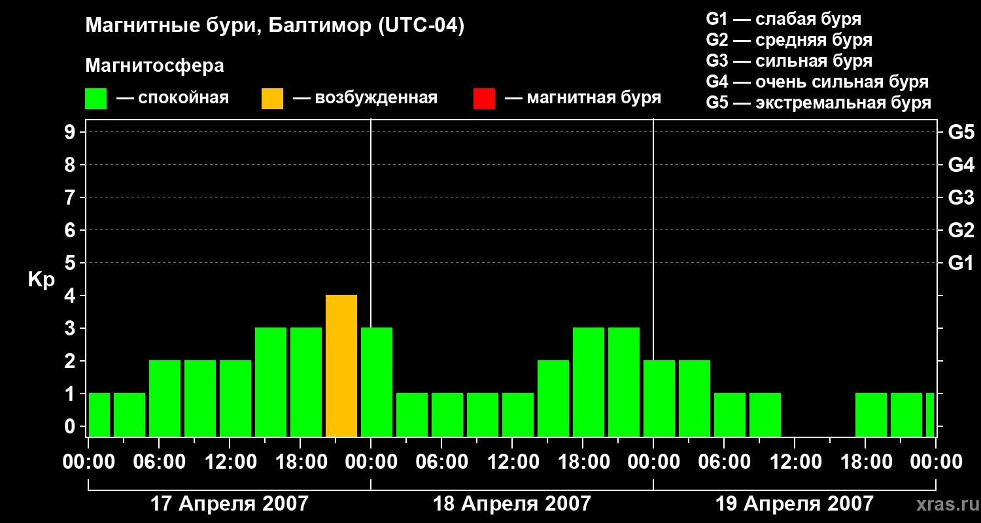Select the 19 Апреля green bar starting at 18:00
981x523 pixels.
pyautogui.click(x=871, y=415)
